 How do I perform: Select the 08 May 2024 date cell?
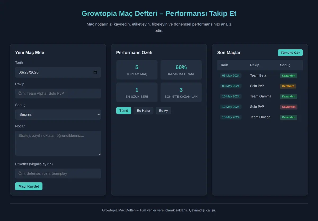pos(231,86)
